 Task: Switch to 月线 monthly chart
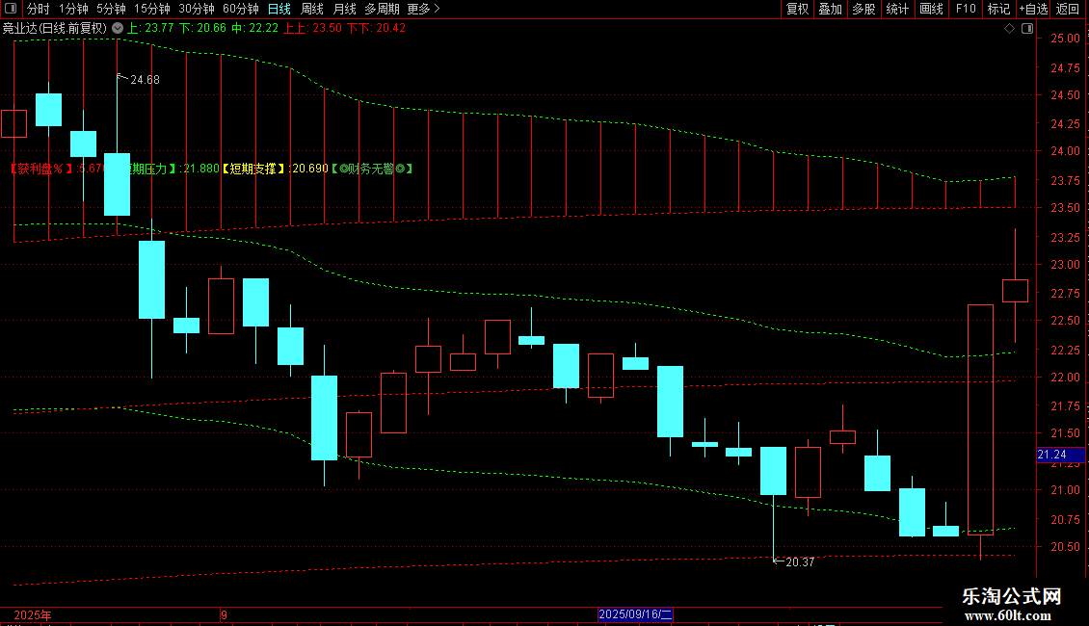tap(344, 9)
